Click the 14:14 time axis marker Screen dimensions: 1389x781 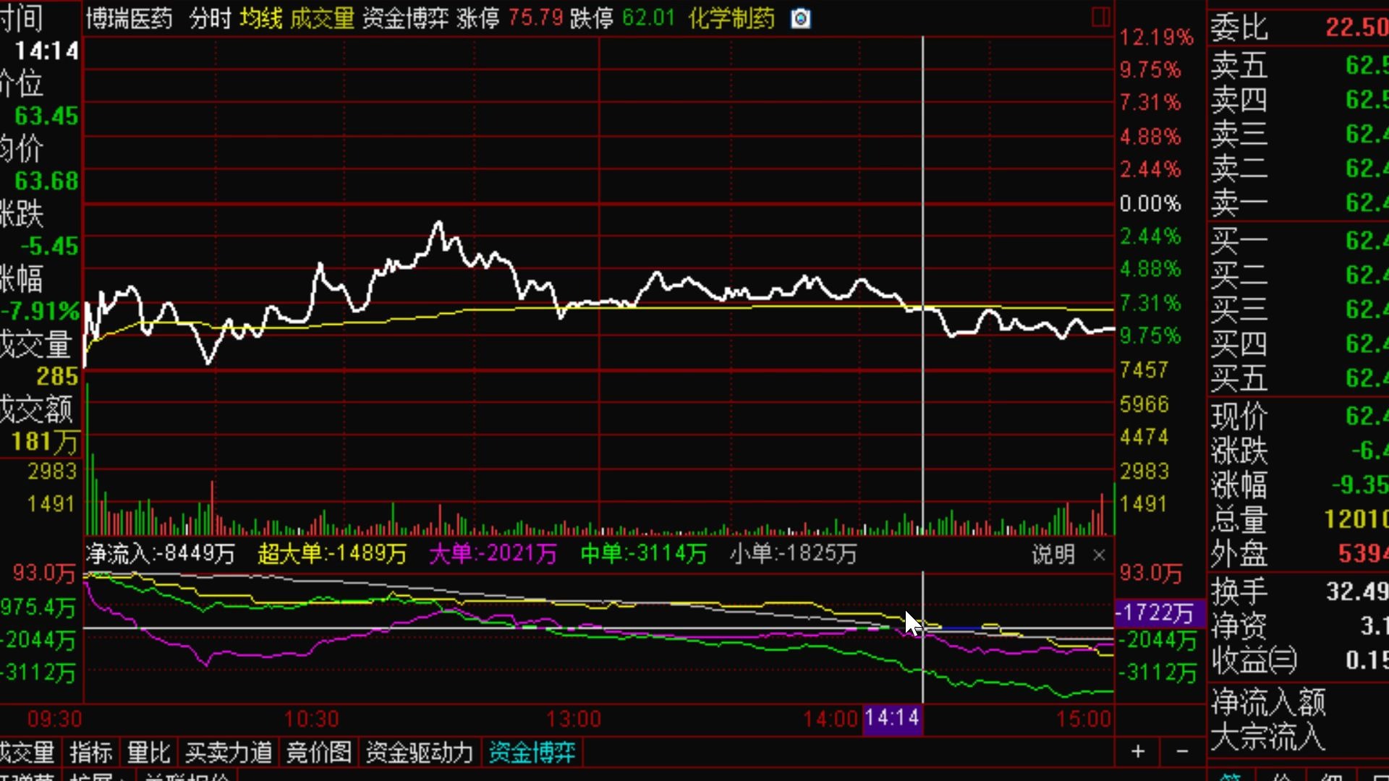pos(892,719)
